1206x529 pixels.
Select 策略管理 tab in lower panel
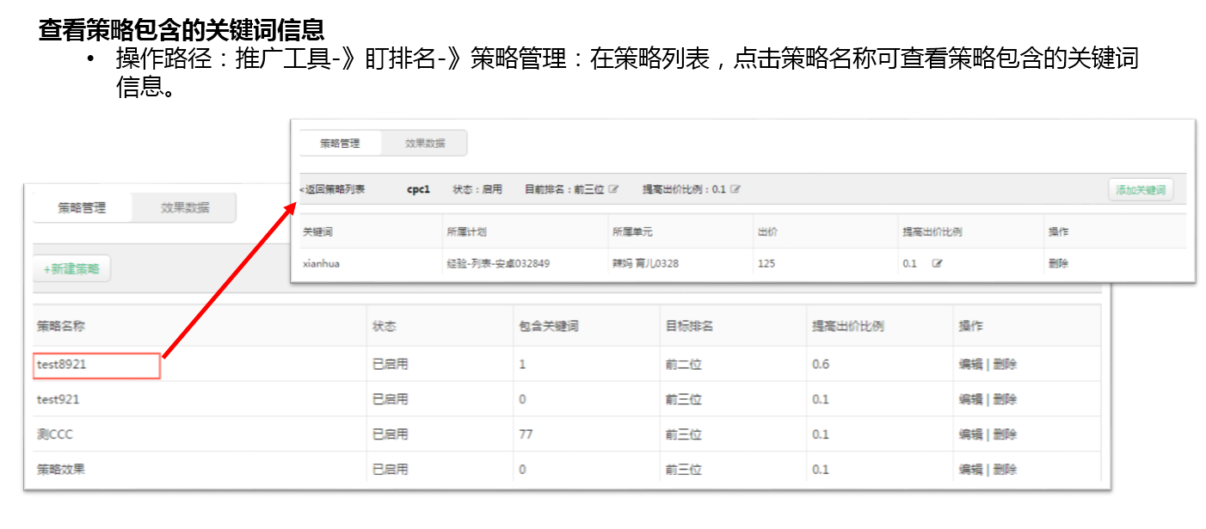click(x=82, y=207)
